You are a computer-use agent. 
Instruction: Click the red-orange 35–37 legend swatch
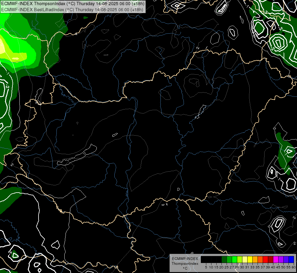pos(260,259)
